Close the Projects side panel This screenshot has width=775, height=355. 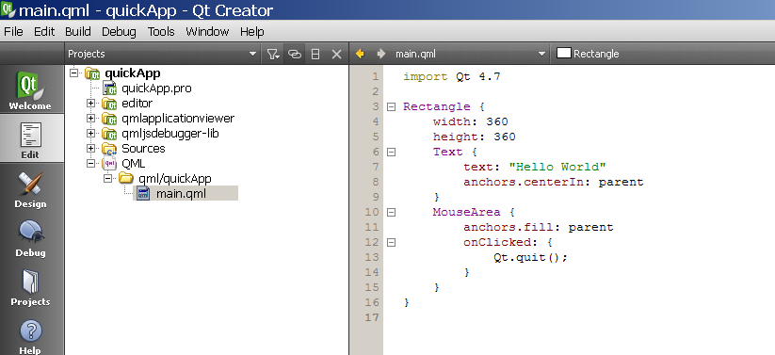[x=336, y=54]
